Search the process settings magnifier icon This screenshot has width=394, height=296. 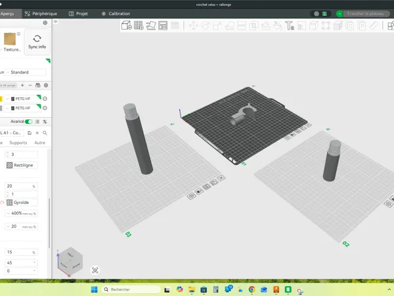(45, 133)
